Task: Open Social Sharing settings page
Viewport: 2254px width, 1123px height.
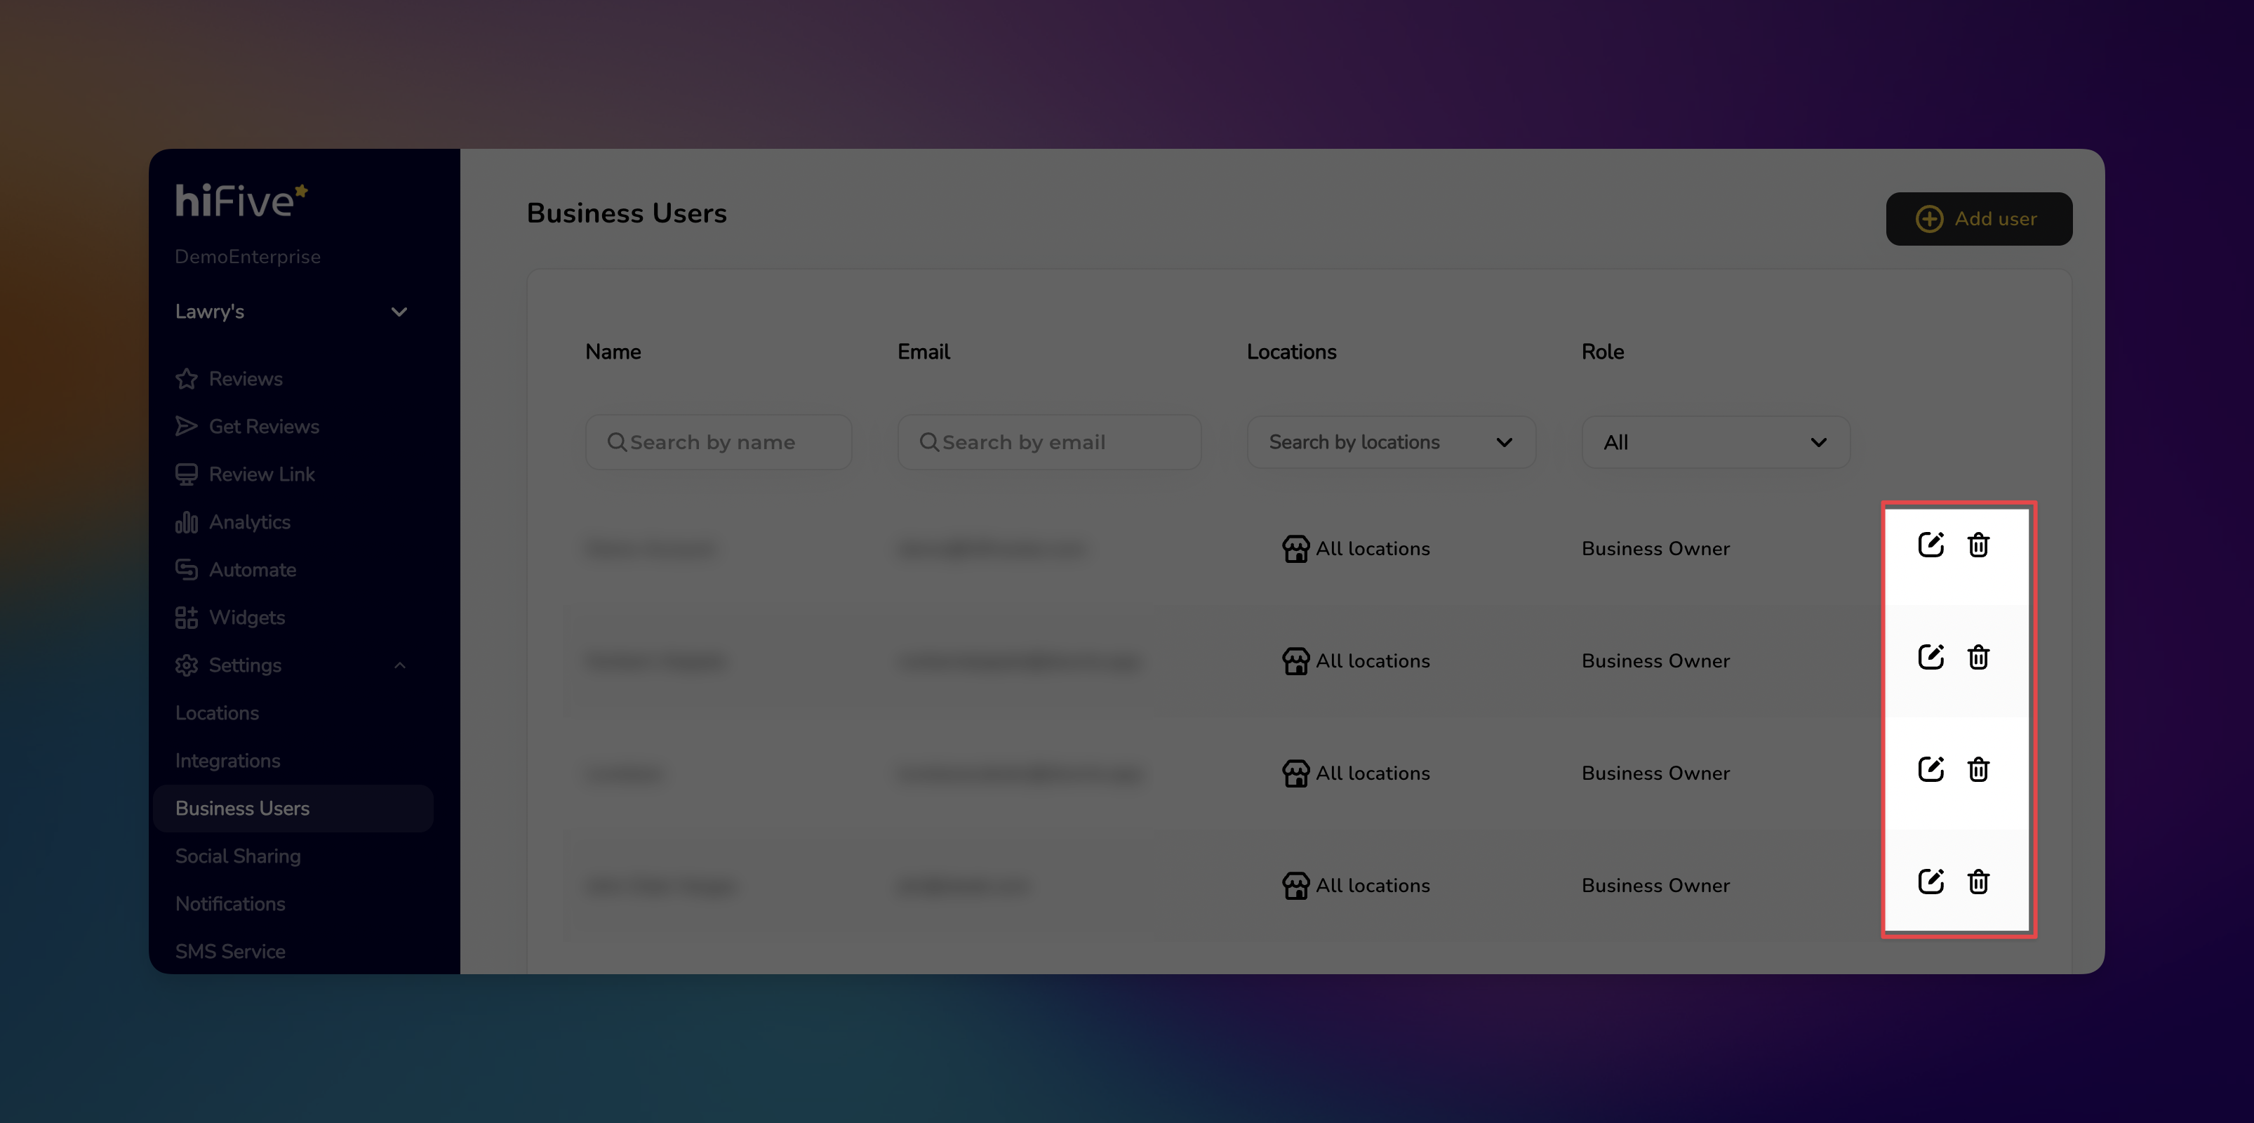Action: point(237,856)
